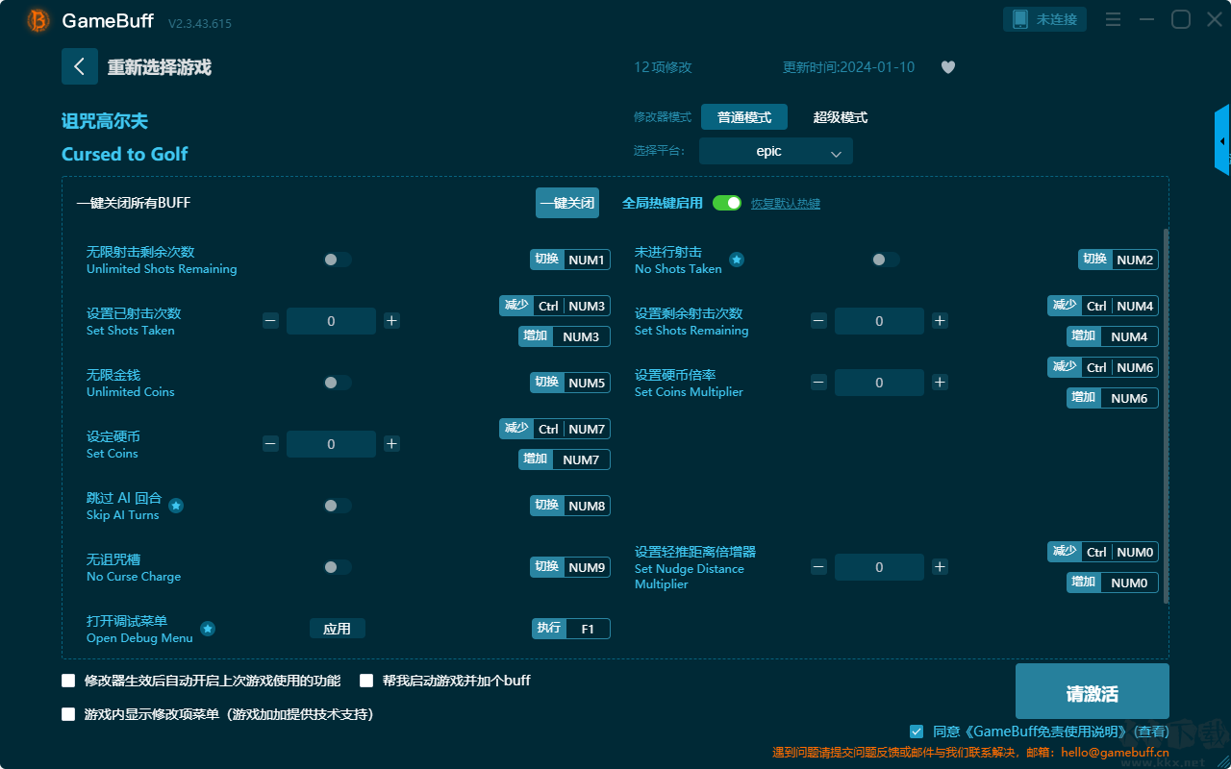Click the Set Nudge Distance Multiplier value field
Screen dimensions: 1231x769
879,567
